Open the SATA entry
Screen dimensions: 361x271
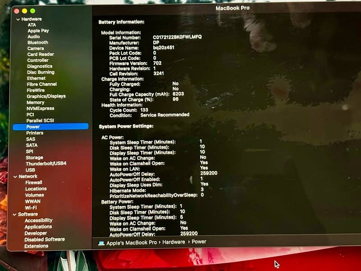coord(32,145)
